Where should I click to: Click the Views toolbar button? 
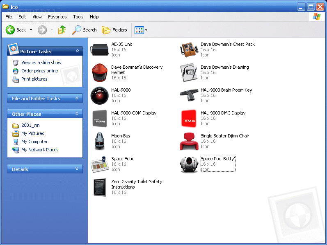pyautogui.click(x=139, y=30)
